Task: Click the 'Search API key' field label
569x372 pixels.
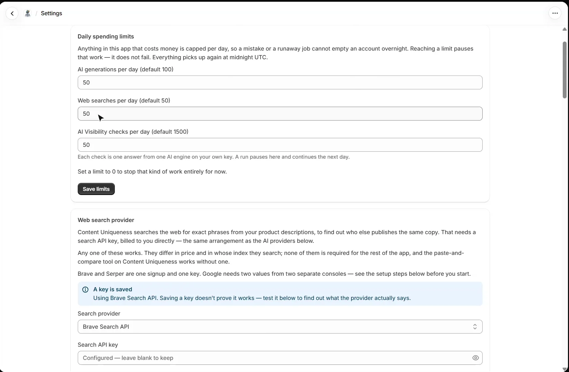Action: (x=98, y=345)
